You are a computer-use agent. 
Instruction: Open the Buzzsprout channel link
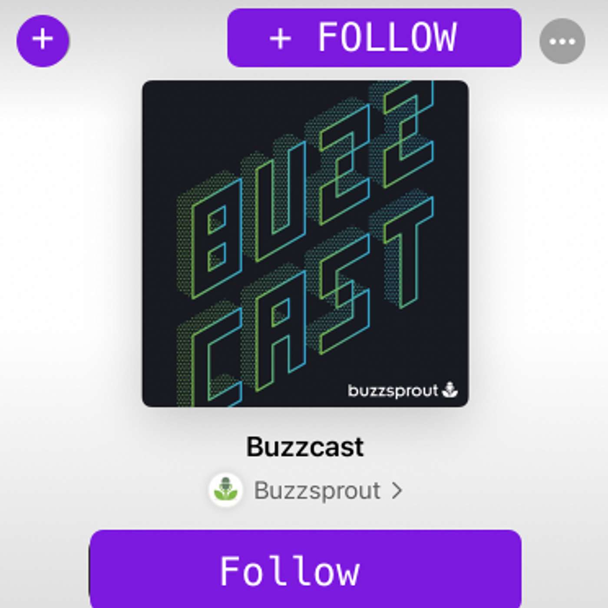[306, 490]
